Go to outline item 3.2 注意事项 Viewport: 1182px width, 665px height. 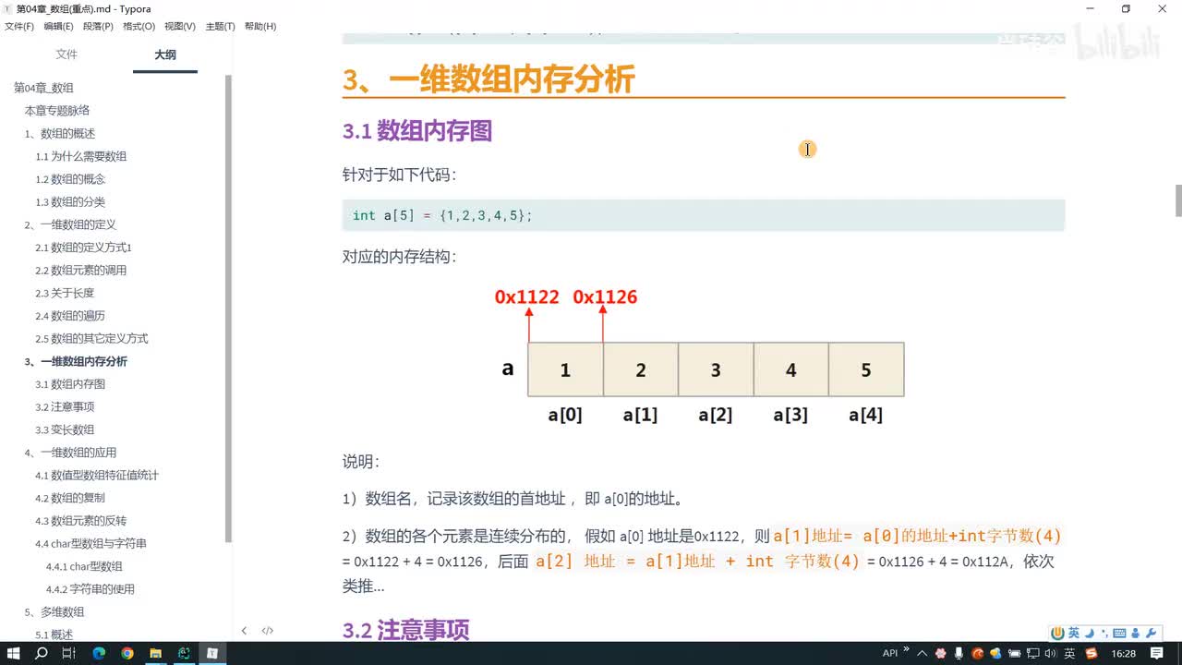(x=65, y=407)
